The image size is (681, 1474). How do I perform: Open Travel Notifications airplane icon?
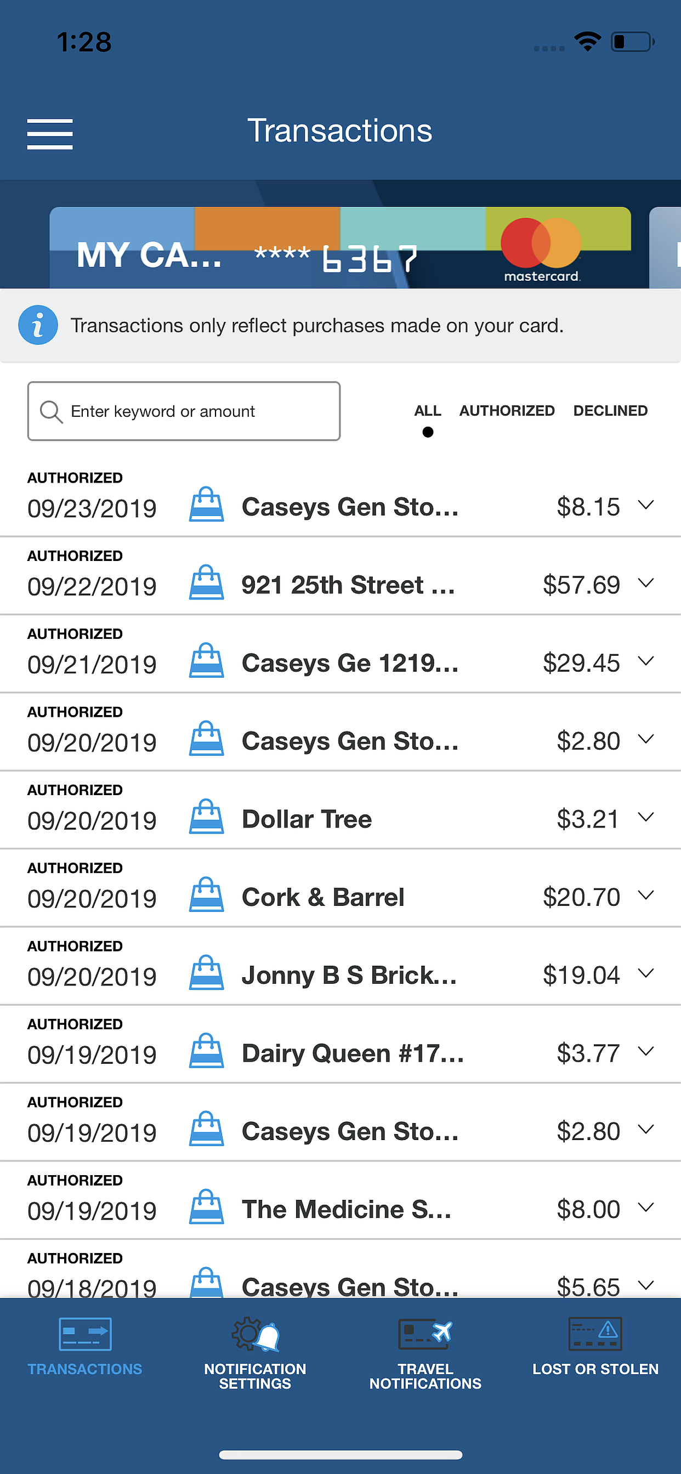[425, 1334]
